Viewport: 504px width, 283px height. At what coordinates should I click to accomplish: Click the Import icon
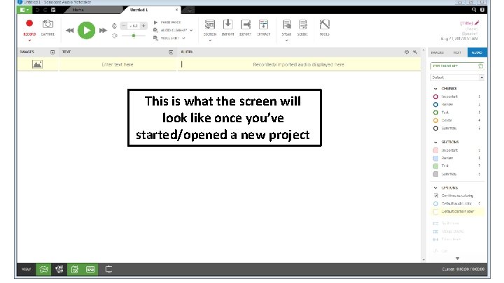pos(228,24)
